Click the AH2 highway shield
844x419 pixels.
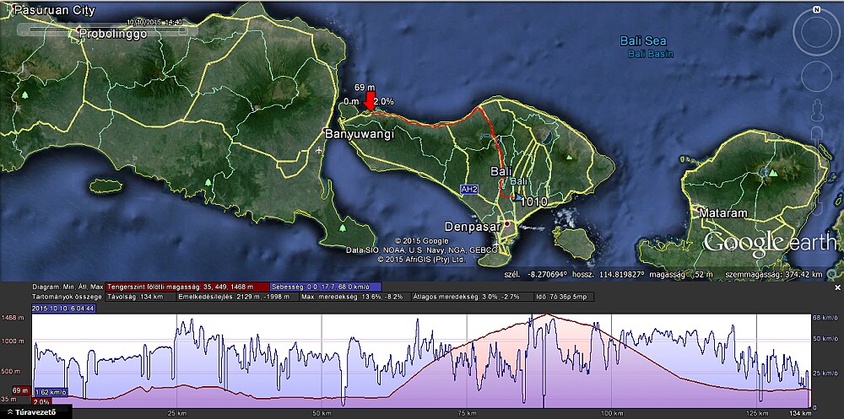[x=468, y=190]
